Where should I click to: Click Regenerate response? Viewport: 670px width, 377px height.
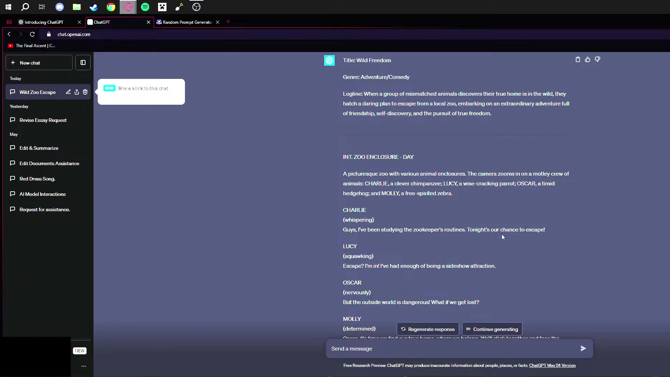[428, 329]
